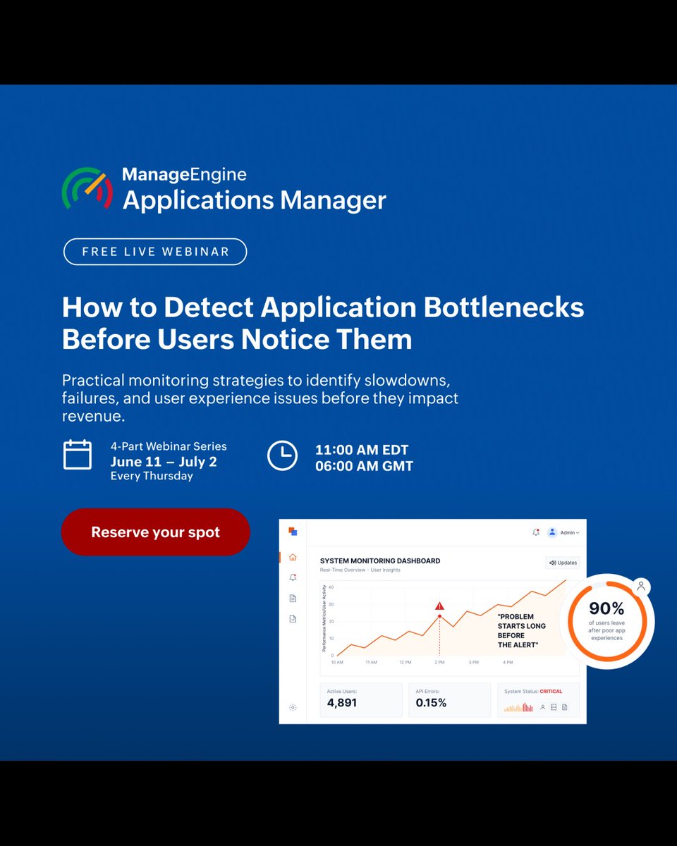The image size is (677, 846).
Task: Click the User Insights subtitle
Action: 386,570
